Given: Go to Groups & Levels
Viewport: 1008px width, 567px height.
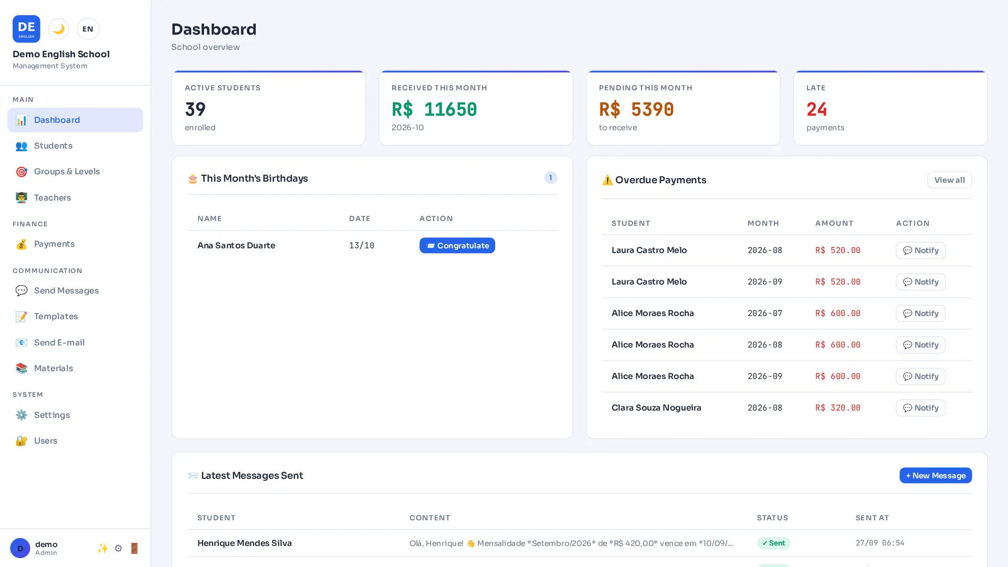Looking at the screenshot, I should (75, 171).
